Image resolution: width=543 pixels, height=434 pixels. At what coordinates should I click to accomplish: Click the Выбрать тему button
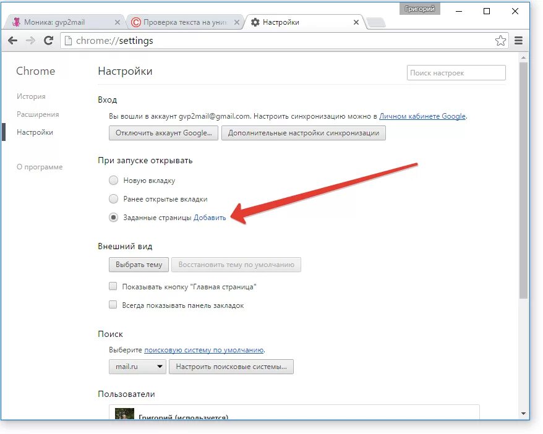pos(139,265)
